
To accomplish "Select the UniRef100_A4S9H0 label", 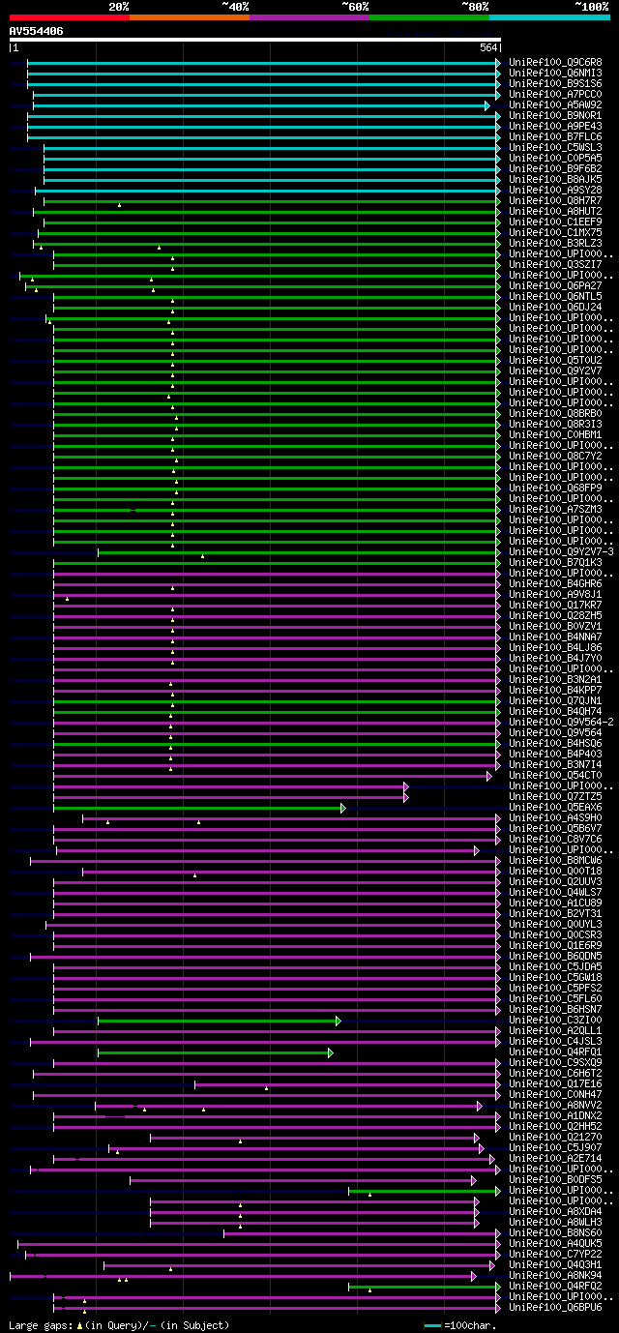I will (555, 817).
